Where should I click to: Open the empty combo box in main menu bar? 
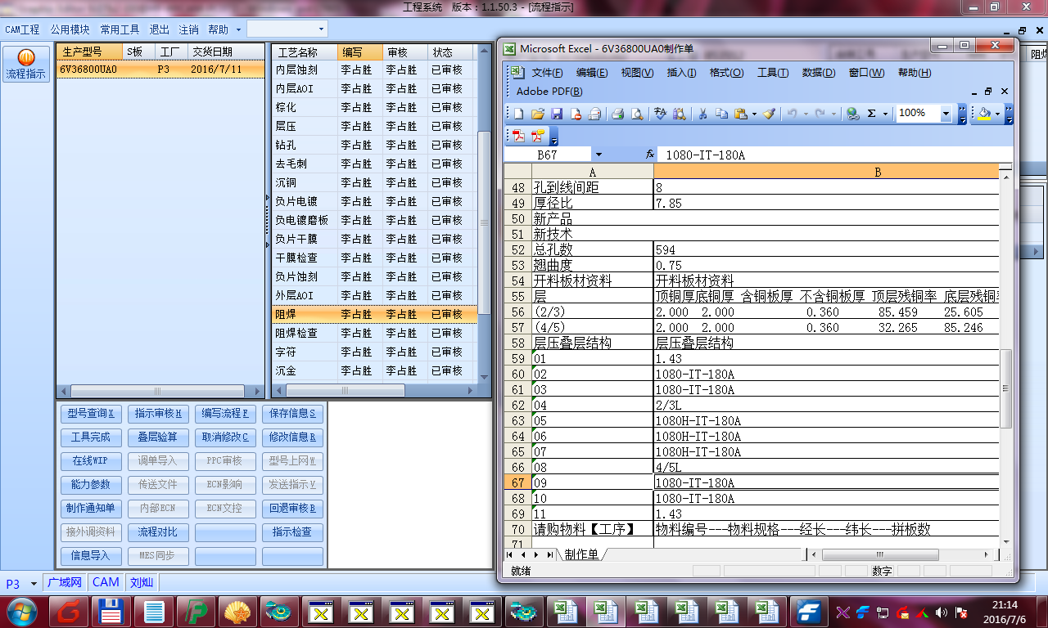pyautogui.click(x=287, y=29)
